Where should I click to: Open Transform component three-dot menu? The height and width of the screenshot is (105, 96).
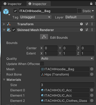pyautogui.click(x=92, y=24)
